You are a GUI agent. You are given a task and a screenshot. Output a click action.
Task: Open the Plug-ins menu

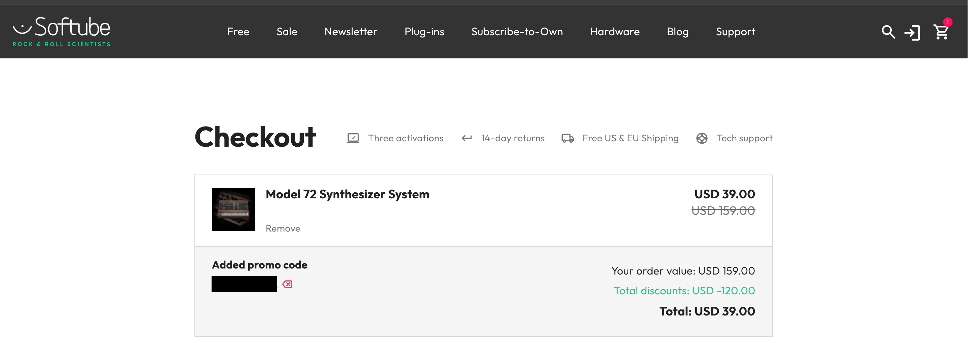(x=424, y=32)
